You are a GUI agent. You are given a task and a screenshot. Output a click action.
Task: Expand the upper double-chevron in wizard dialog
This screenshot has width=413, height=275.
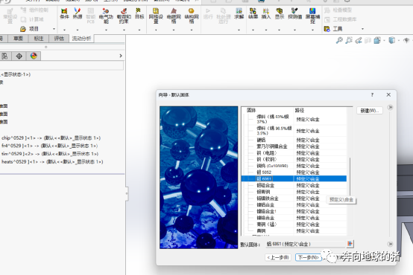click(x=391, y=107)
